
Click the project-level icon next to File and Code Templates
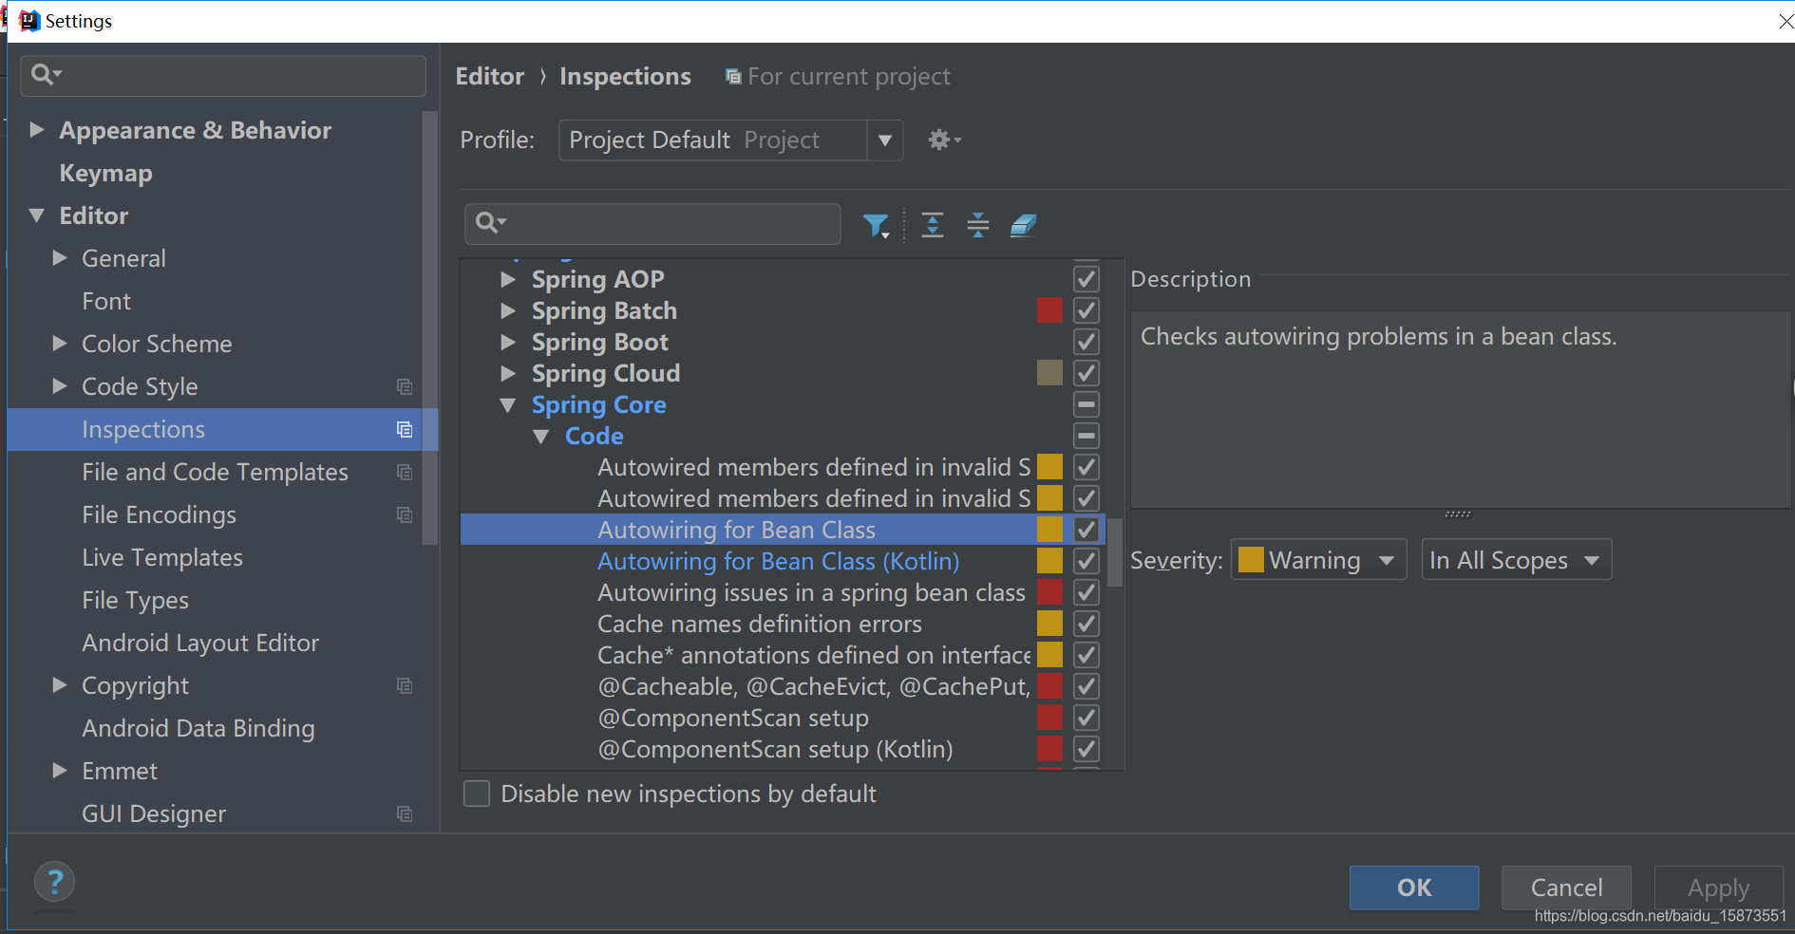click(405, 472)
